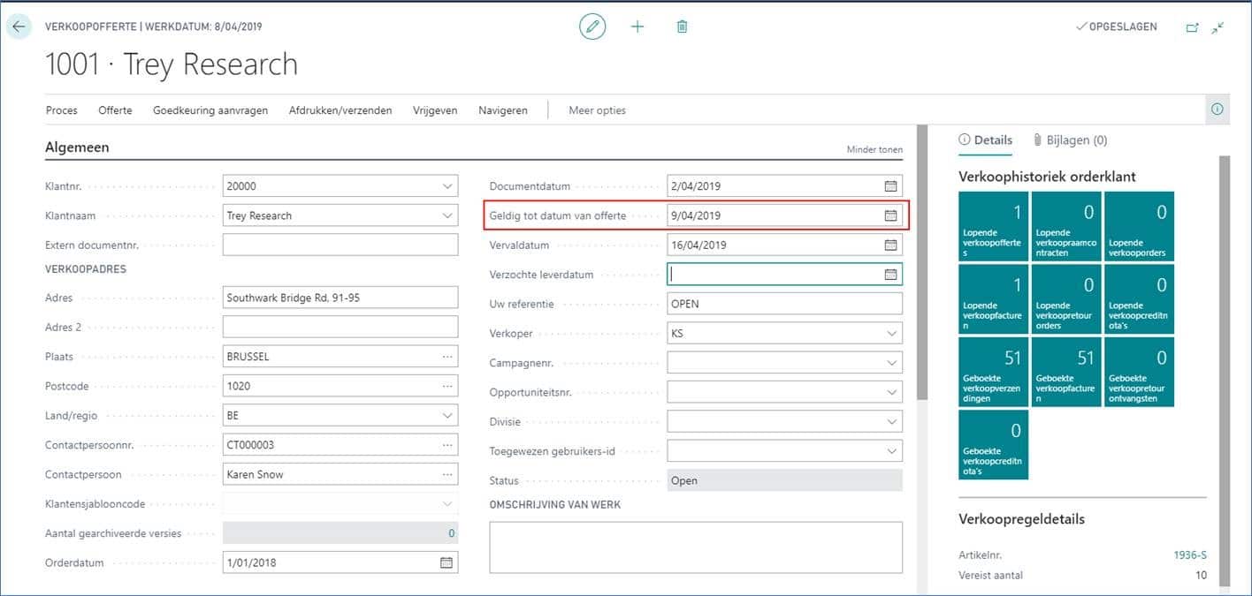1252x596 pixels.
Task: Collapse the Algemeen section header
Action: point(77,147)
